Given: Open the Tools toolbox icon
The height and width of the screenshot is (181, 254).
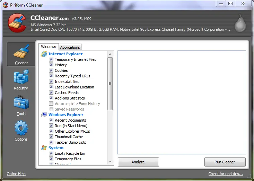Looking at the screenshot, I should (21, 103).
